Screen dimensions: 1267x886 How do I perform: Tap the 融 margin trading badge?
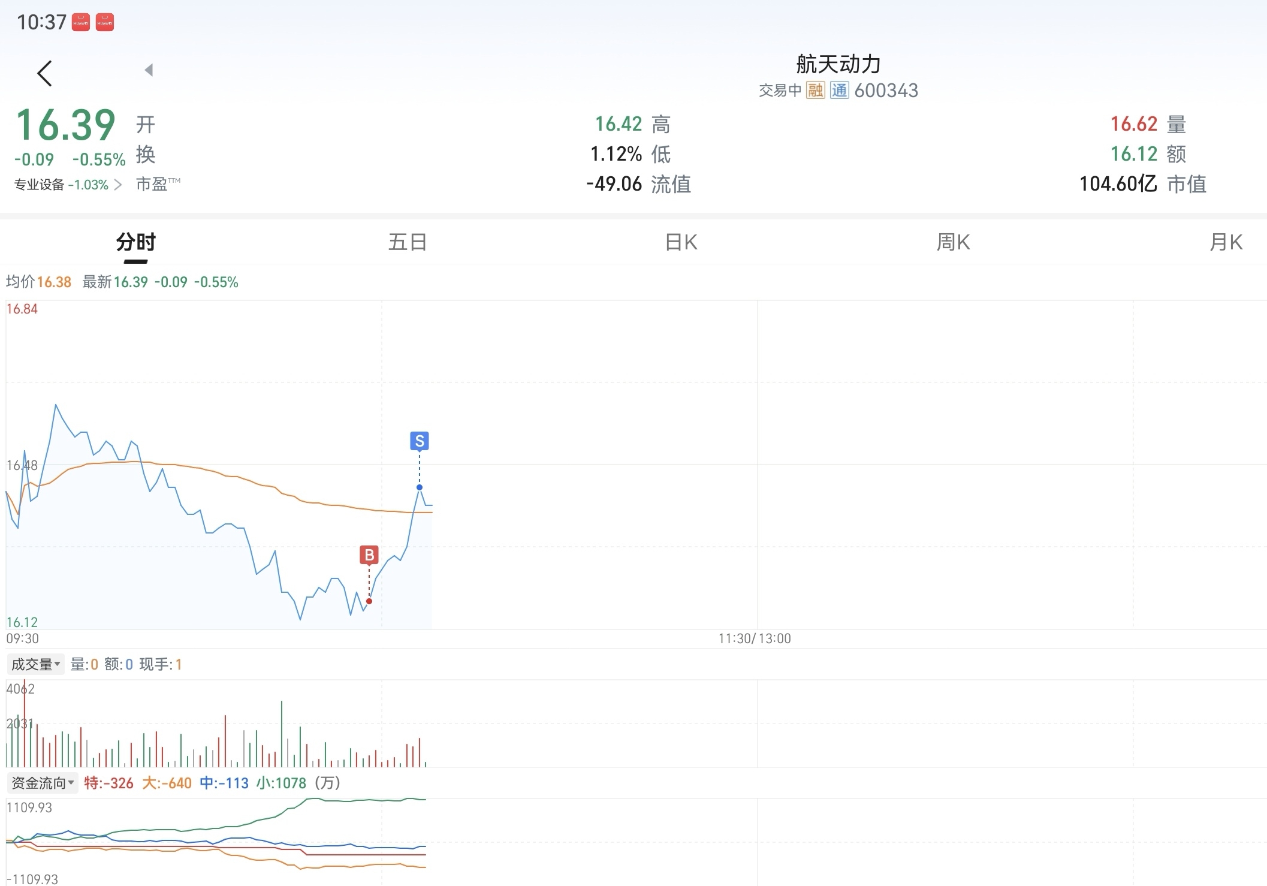[815, 91]
